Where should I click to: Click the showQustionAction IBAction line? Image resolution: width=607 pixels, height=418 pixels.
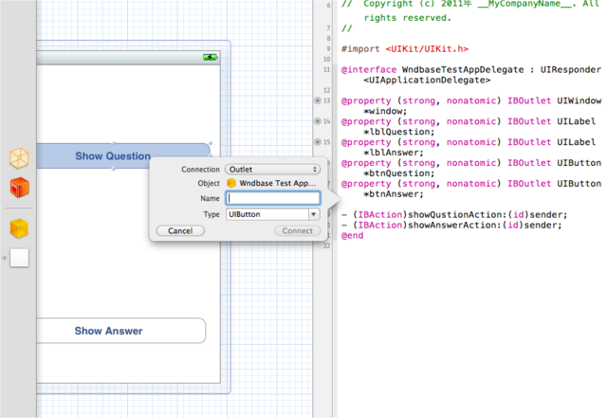[x=454, y=215]
